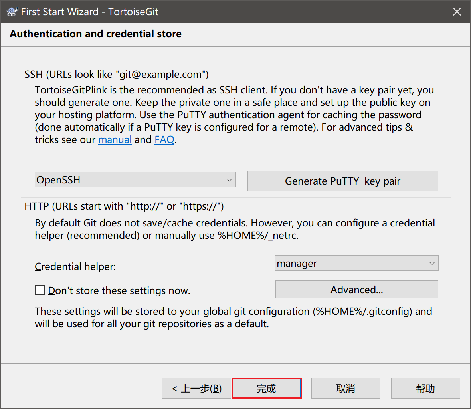Open the manual hyperlink
Screen dimensions: 471x409
(x=115, y=140)
